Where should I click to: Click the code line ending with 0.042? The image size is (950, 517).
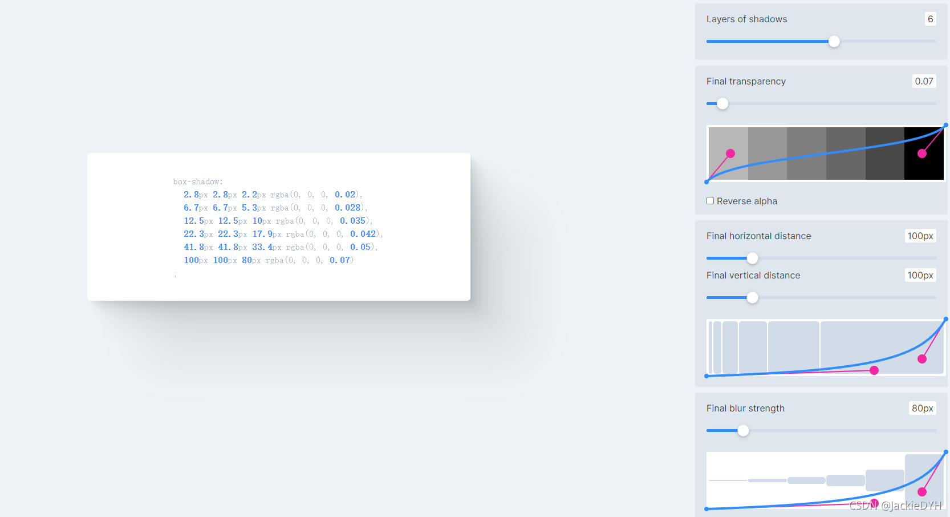(x=283, y=234)
